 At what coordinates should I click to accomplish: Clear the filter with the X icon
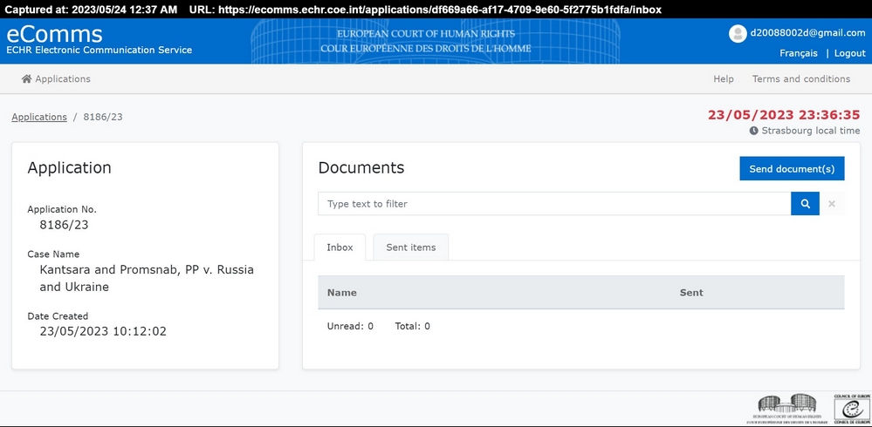(832, 204)
